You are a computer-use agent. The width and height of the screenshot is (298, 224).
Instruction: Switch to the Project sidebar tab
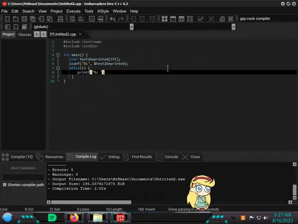pos(8,34)
